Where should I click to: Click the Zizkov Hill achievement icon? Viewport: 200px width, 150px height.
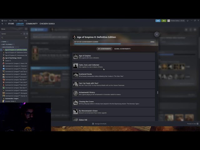[76, 120]
